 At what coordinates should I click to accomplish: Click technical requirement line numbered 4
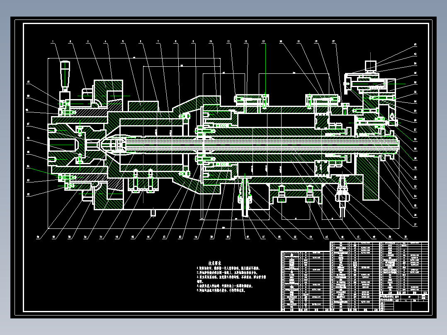pyautogui.click(x=225, y=286)
